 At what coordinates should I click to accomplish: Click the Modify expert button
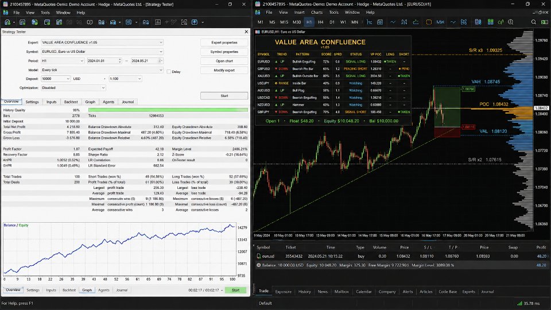click(x=224, y=70)
